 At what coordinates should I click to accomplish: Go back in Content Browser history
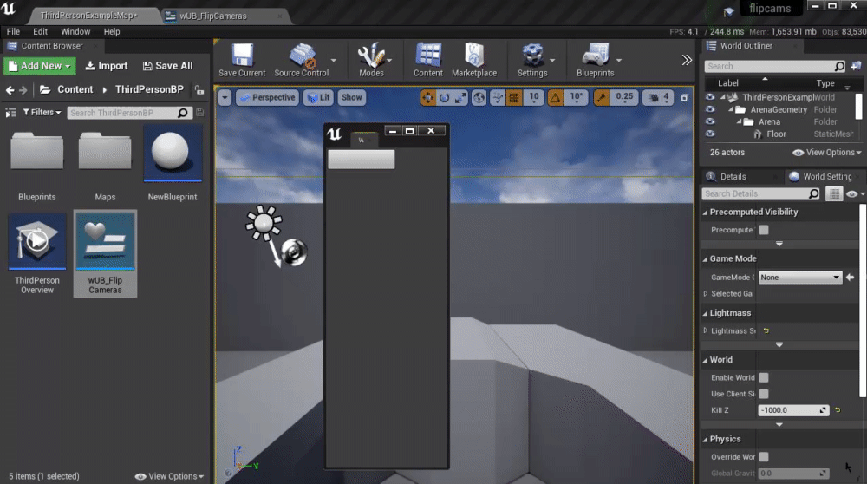pos(10,89)
